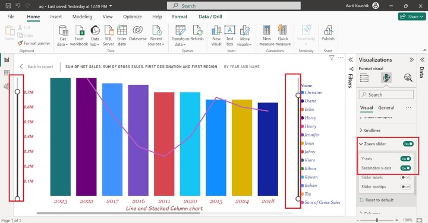Switch to the Modeling tab
Image resolution: width=428 pixels, height=223 pixels.
click(x=82, y=17)
